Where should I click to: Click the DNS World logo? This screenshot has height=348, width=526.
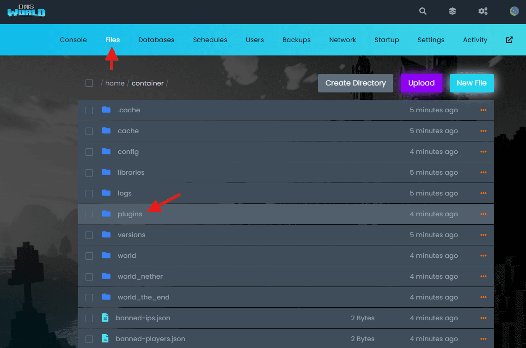click(26, 11)
